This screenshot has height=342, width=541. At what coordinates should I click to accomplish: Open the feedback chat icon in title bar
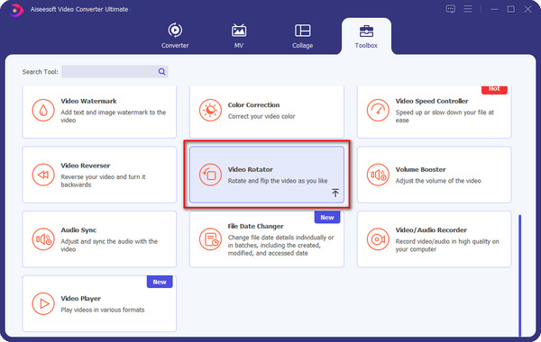450,9
